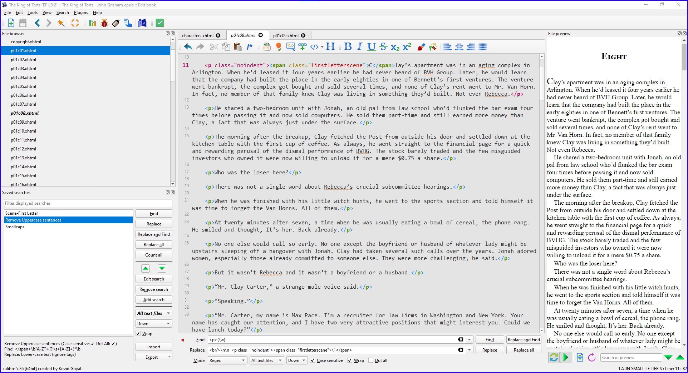Open All text files dropdown in Saved searches
The image size is (688, 373).
coord(154,313)
